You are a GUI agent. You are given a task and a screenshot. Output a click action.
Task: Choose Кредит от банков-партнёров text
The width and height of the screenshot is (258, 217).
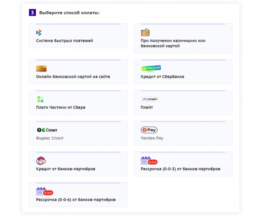(x=66, y=169)
